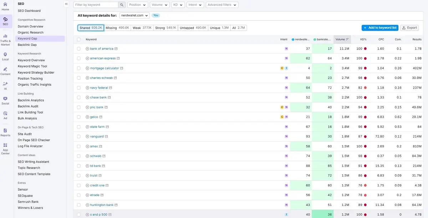
Task: Open the Volume filter dropdown
Action: pyautogui.click(x=160, y=5)
